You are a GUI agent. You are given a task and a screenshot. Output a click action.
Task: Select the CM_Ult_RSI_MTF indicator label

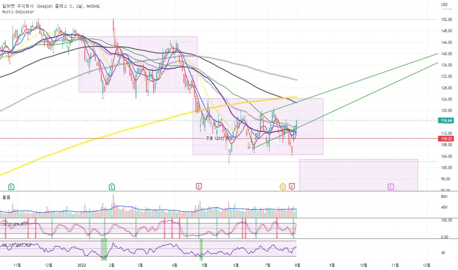click(x=17, y=245)
